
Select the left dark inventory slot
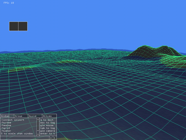14,26
